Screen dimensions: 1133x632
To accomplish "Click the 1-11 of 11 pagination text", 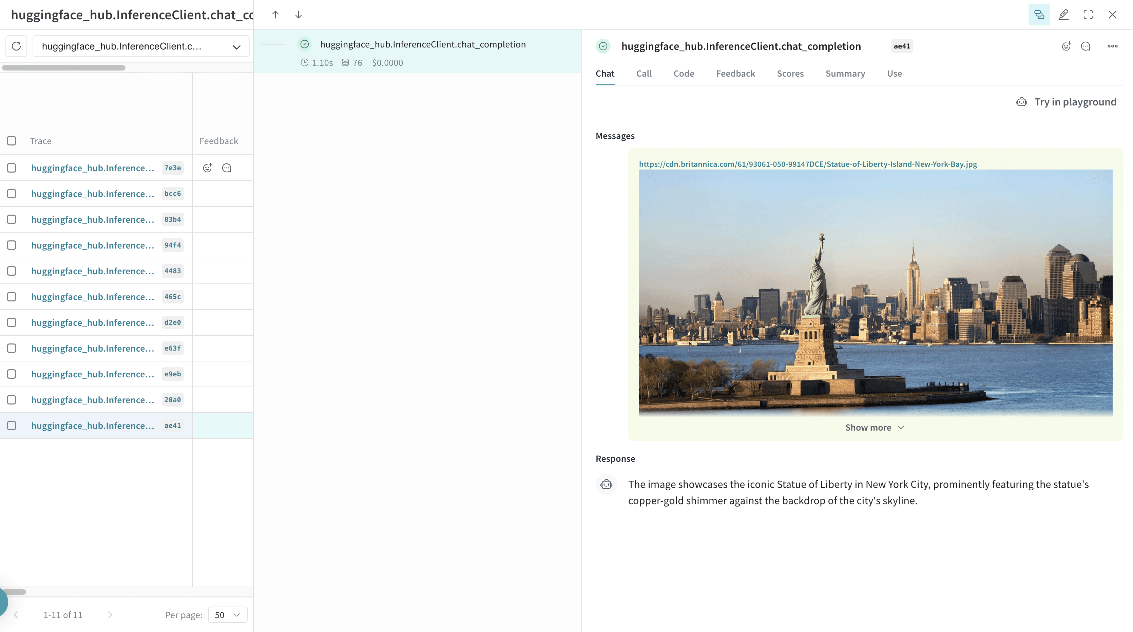I will pyautogui.click(x=63, y=615).
